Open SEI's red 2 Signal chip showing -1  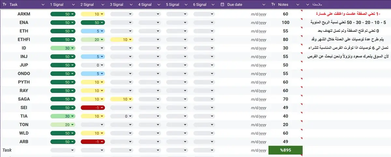pos(93,107)
